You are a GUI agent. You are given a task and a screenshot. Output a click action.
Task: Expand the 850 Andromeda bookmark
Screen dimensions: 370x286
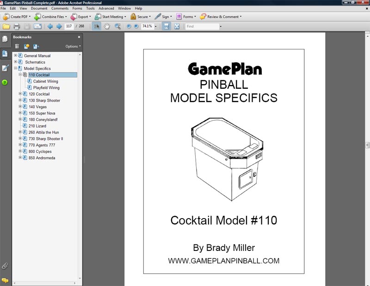[x=20, y=158]
